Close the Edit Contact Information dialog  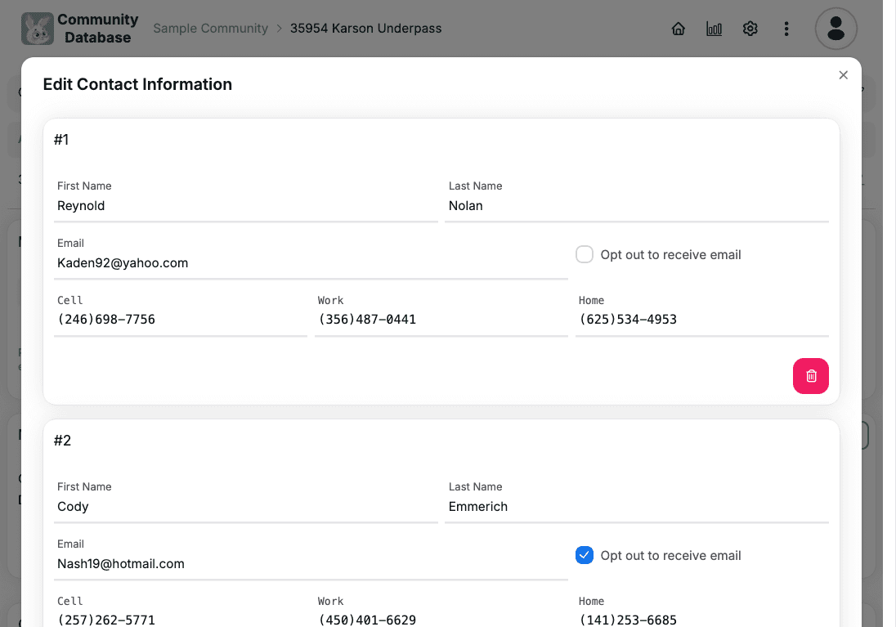843,75
